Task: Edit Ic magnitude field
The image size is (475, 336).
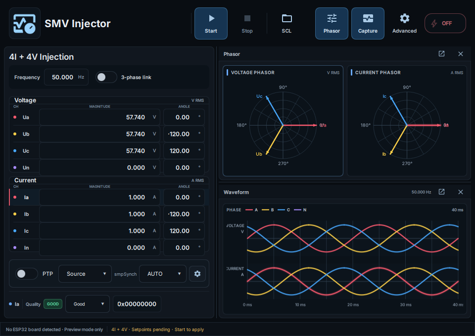Action: (100, 231)
